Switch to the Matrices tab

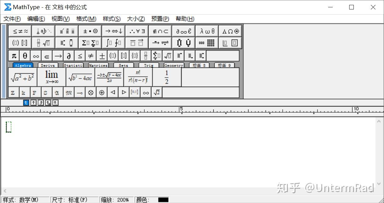click(x=98, y=65)
